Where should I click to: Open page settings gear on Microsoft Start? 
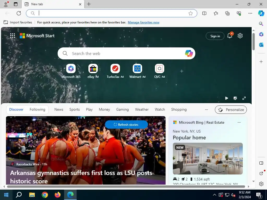pos(240,36)
